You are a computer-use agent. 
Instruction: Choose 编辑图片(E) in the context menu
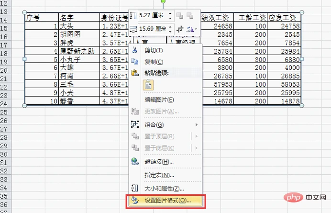pos(159,100)
